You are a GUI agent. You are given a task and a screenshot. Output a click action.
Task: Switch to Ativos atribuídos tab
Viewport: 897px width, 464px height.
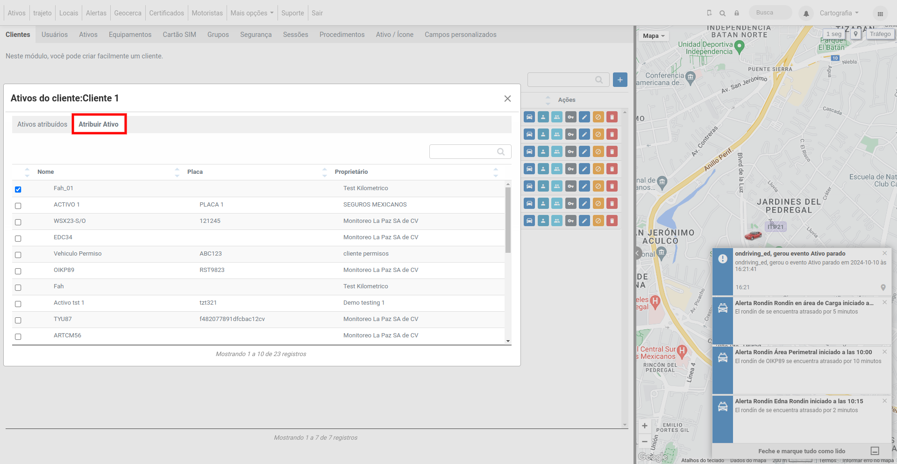42,124
